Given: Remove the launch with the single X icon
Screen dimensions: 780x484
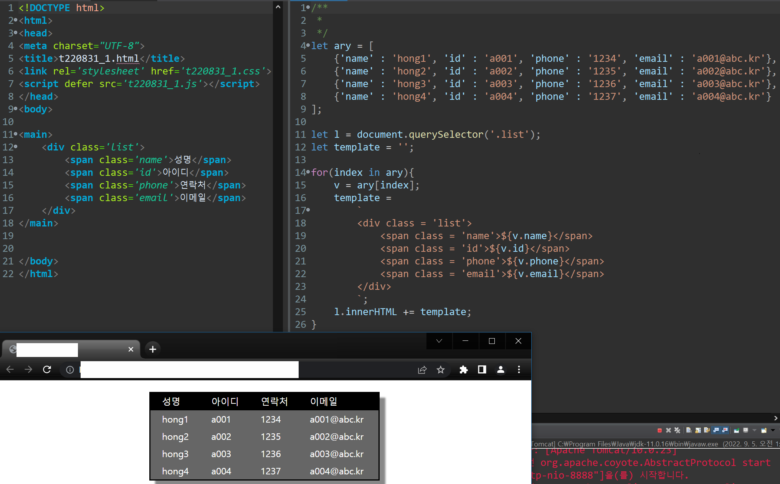Looking at the screenshot, I should pyautogui.click(x=668, y=430).
